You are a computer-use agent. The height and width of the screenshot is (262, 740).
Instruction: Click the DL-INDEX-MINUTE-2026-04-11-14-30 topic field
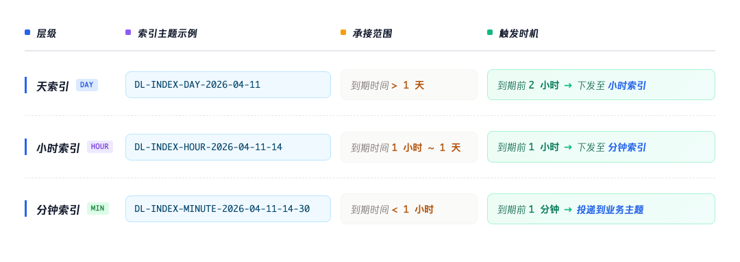pyautogui.click(x=228, y=209)
